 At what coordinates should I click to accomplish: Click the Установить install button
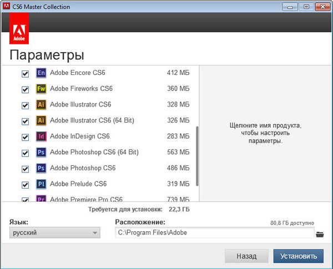pos(297,256)
